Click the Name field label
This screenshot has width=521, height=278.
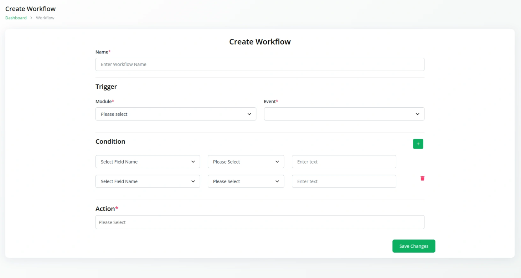[103, 52]
